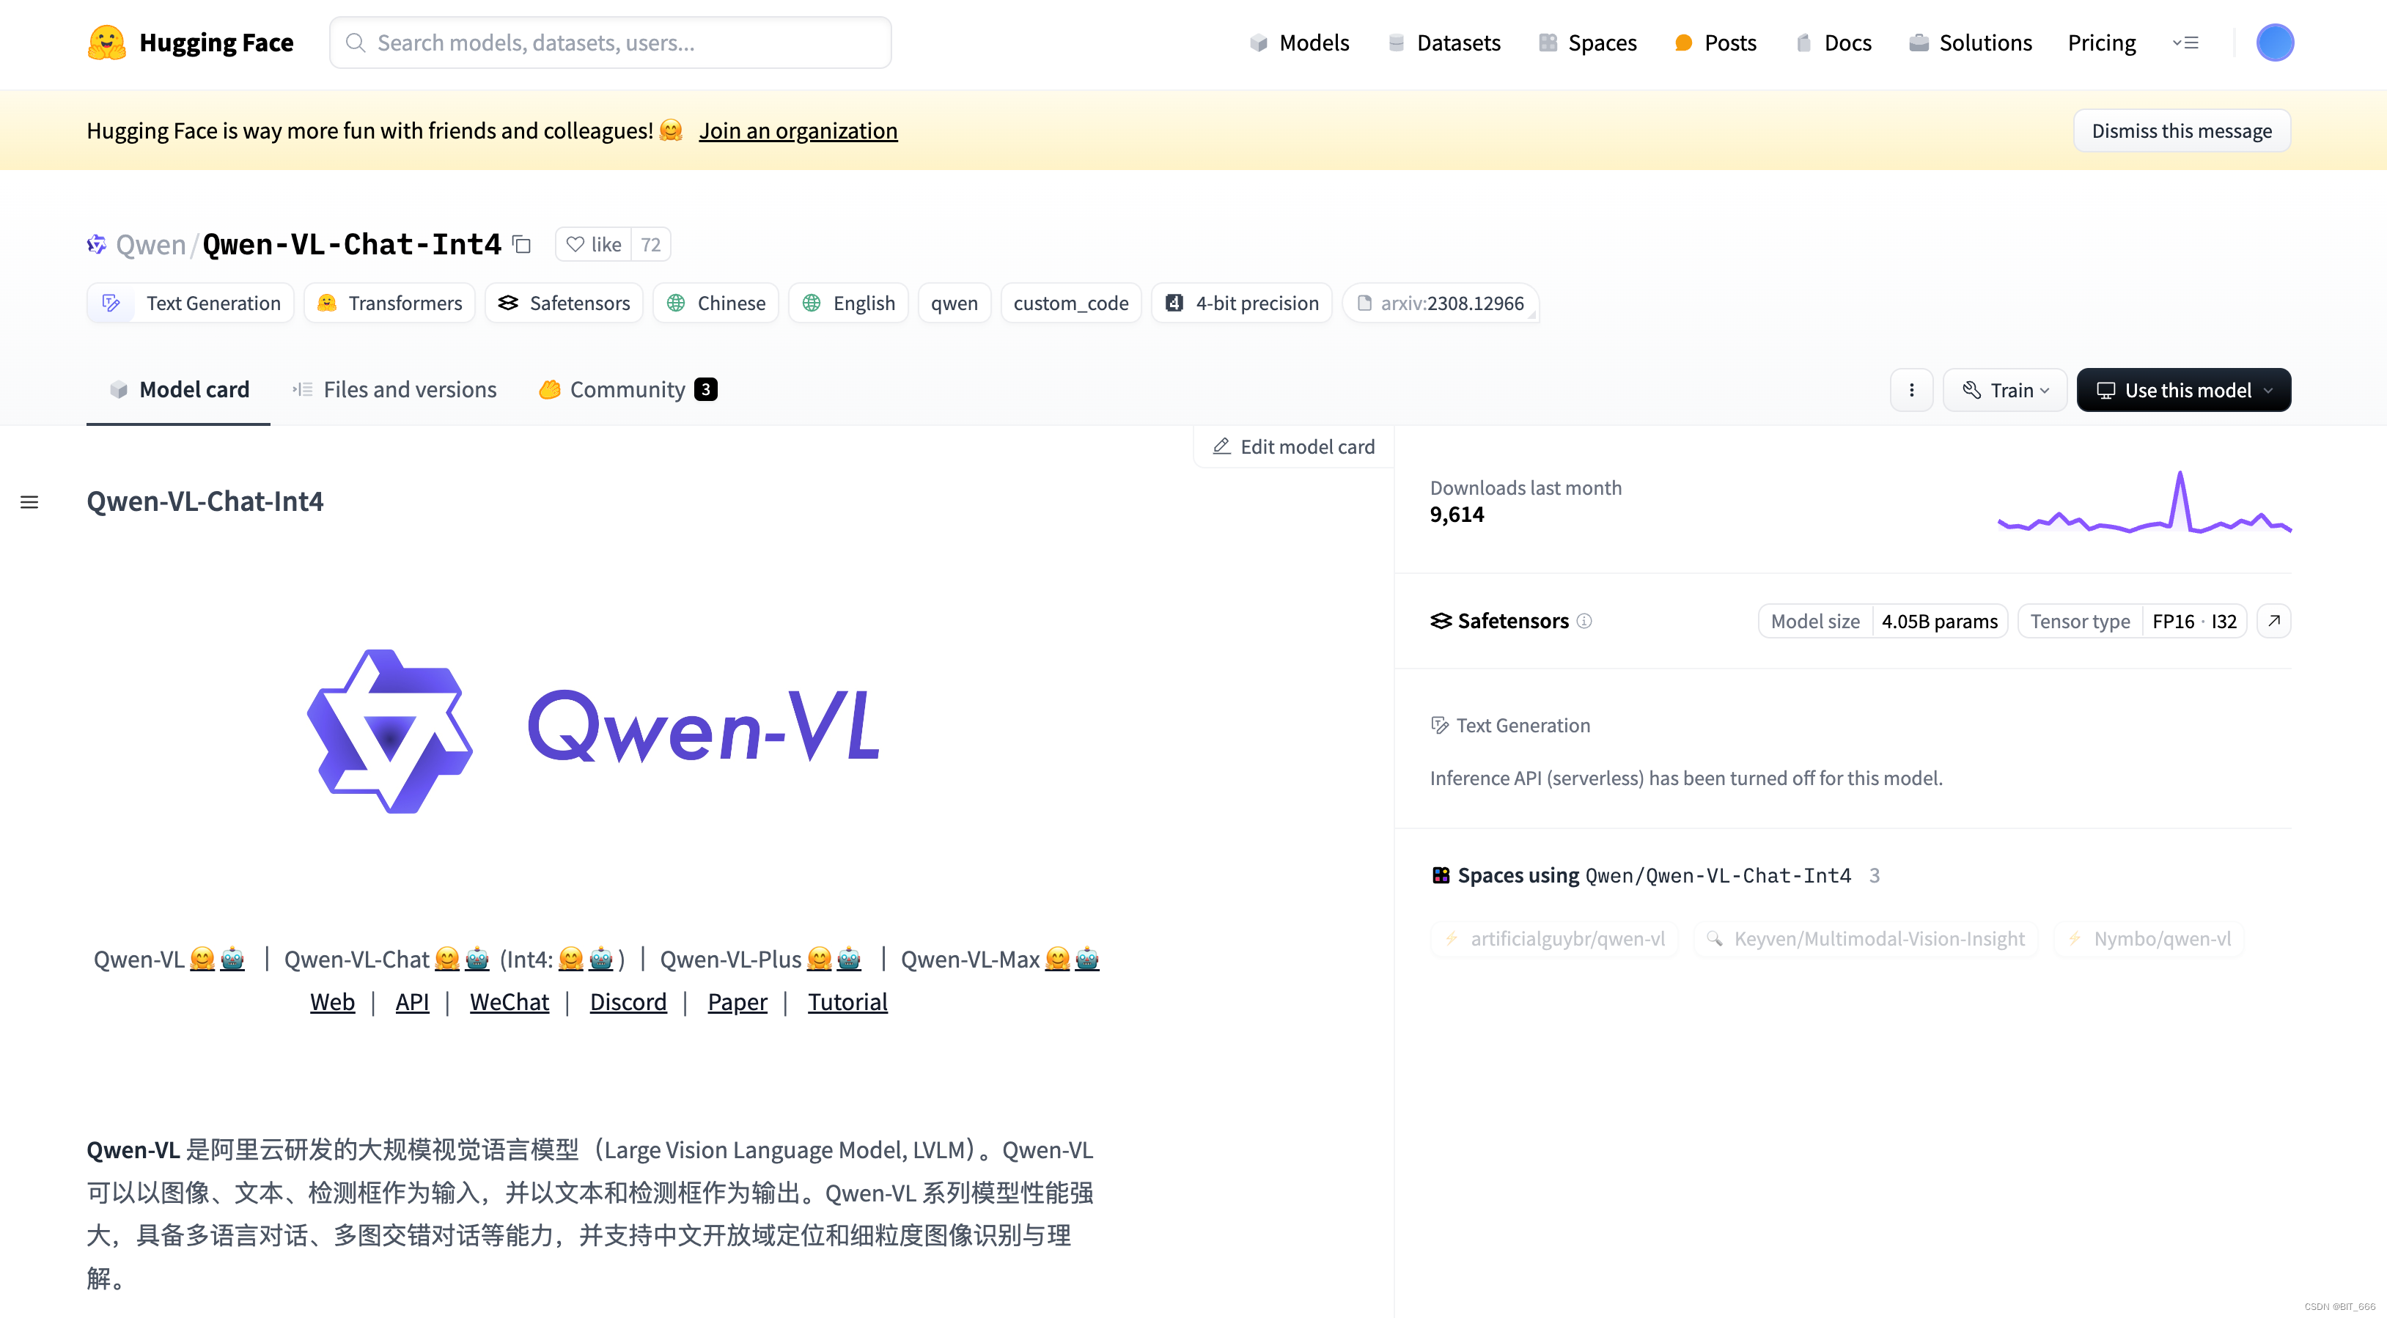Viewport: 2387px width, 1318px height.
Task: Click the external link arrow beside Tensor type
Action: [x=2274, y=621]
